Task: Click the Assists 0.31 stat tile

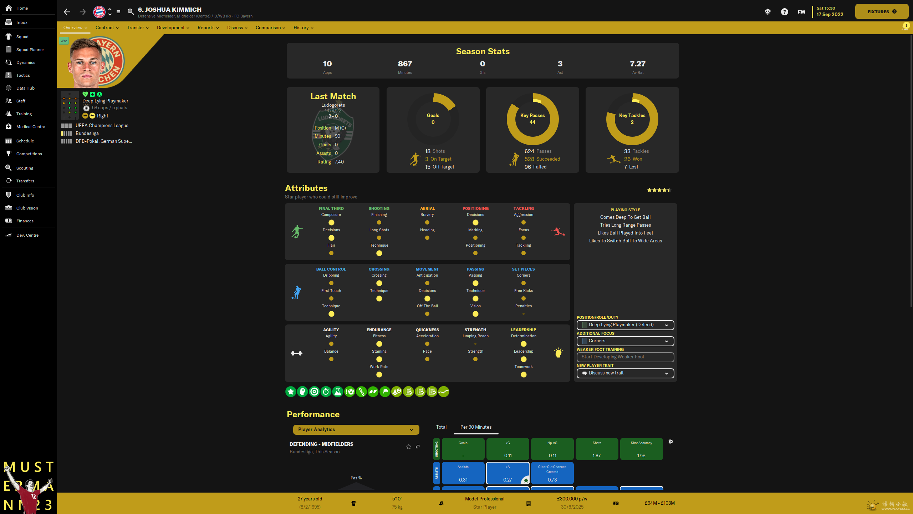Action: [x=463, y=473]
